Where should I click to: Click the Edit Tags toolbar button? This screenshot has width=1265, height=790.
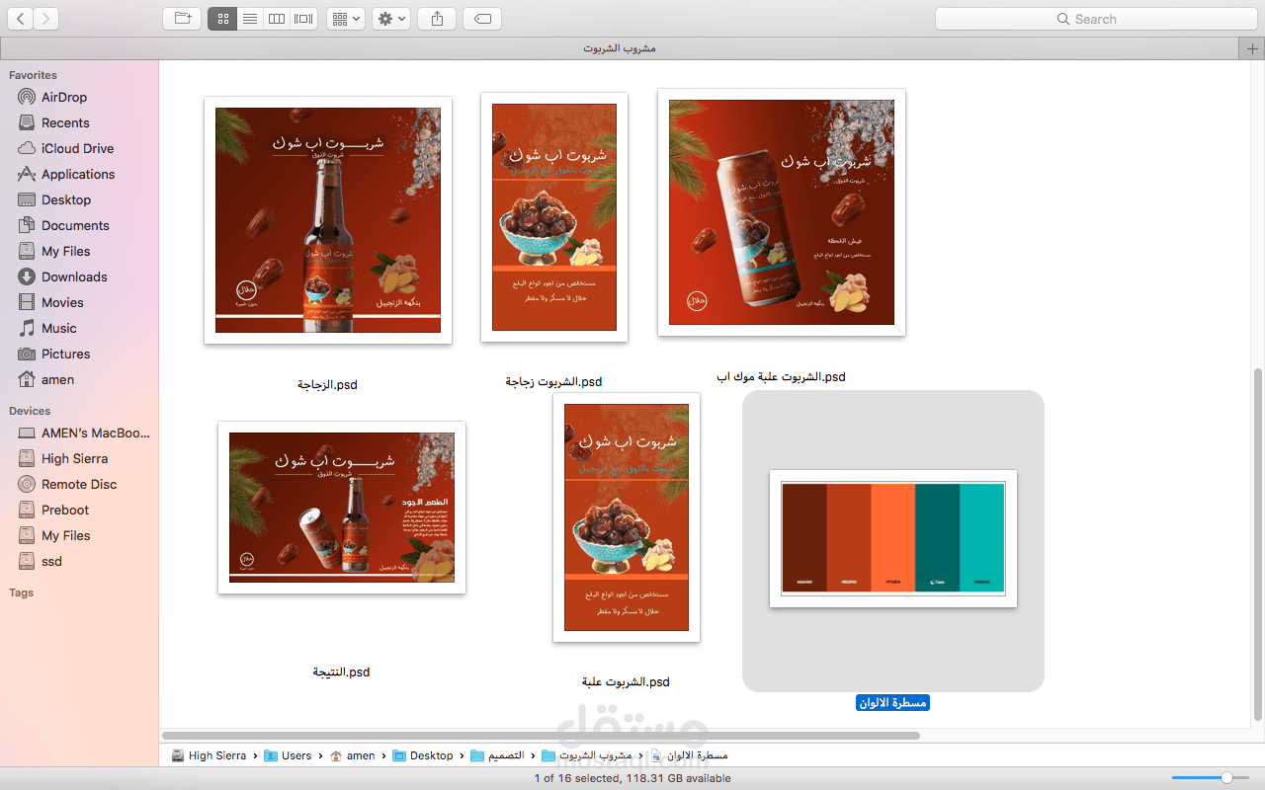coord(482,19)
